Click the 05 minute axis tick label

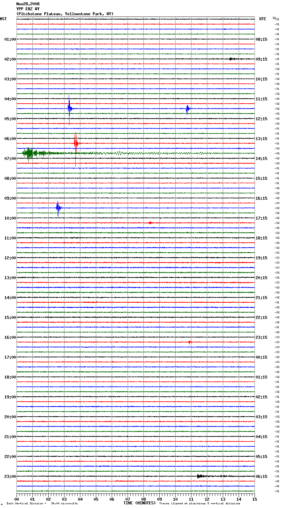coord(96,499)
